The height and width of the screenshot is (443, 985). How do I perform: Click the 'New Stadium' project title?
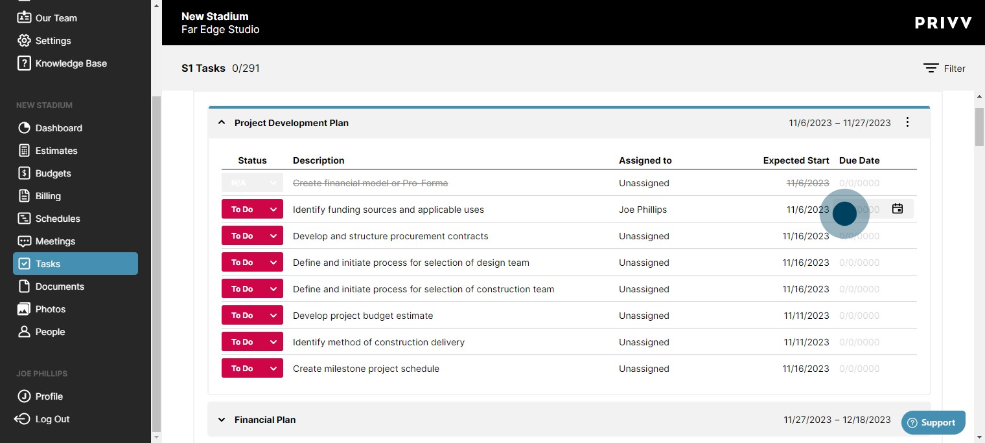[x=214, y=16]
